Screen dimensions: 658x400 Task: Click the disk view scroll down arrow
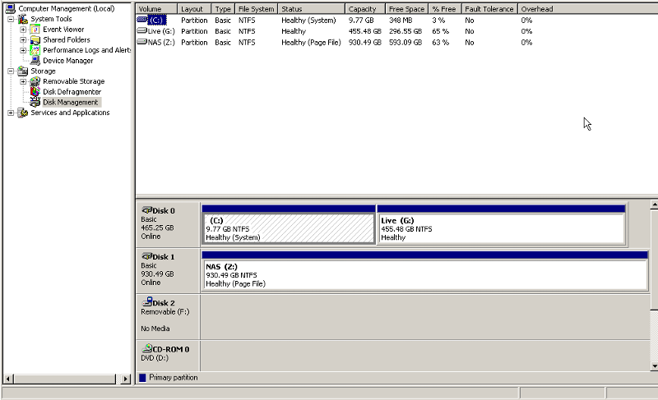(x=654, y=366)
